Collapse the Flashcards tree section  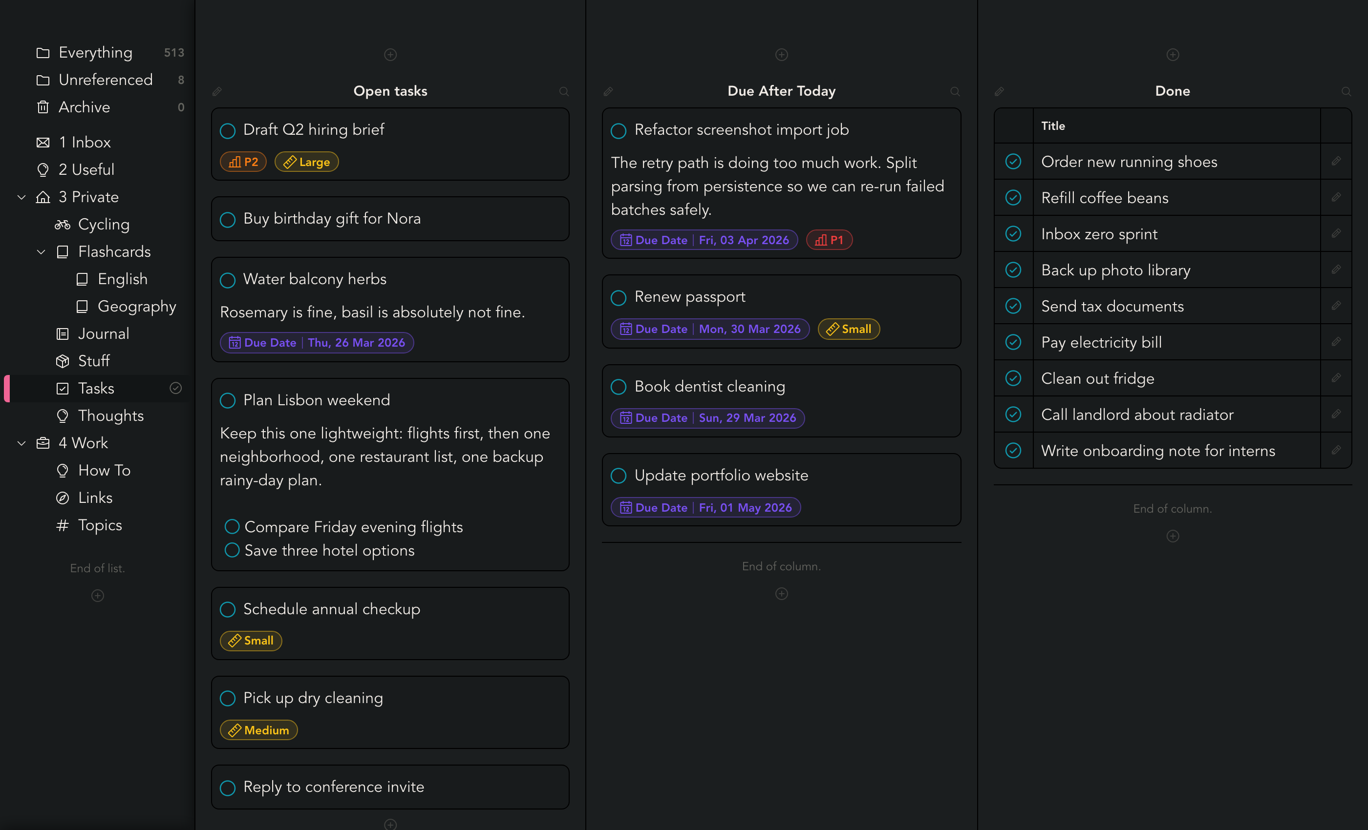pyautogui.click(x=41, y=251)
